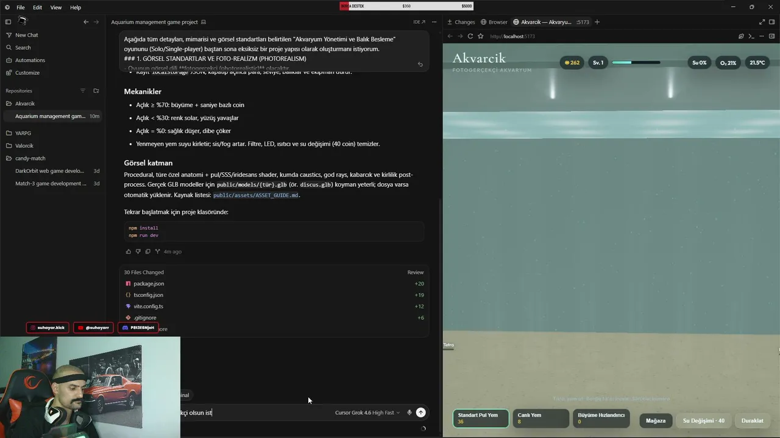The image size is (780, 438).
Task: Add a new tab with plus
Action: 597,22
